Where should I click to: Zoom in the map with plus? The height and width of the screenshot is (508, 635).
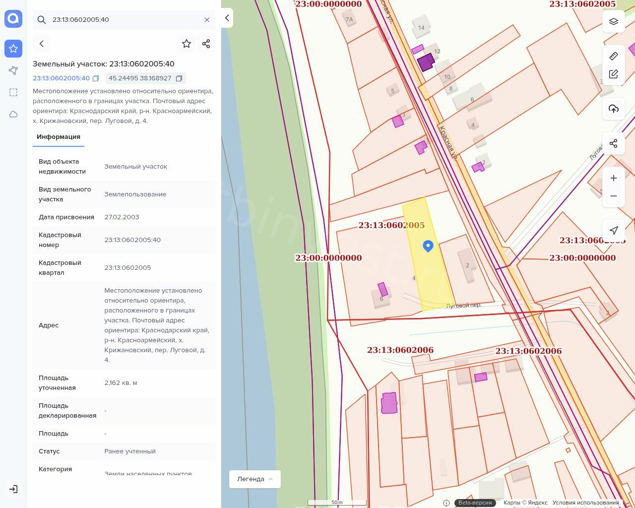pos(614,178)
